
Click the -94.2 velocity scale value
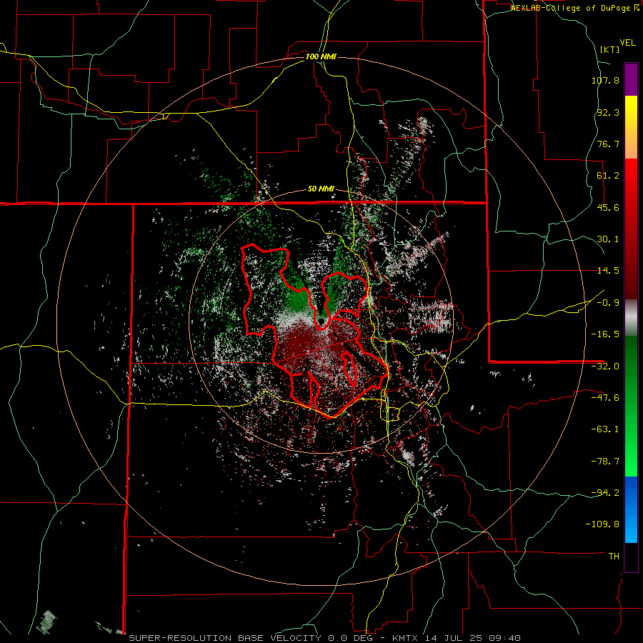[605, 493]
